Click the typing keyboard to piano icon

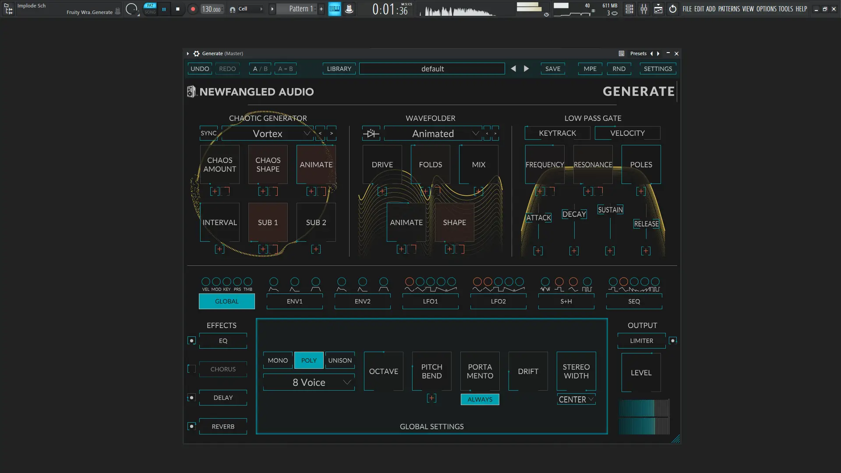tap(334, 9)
